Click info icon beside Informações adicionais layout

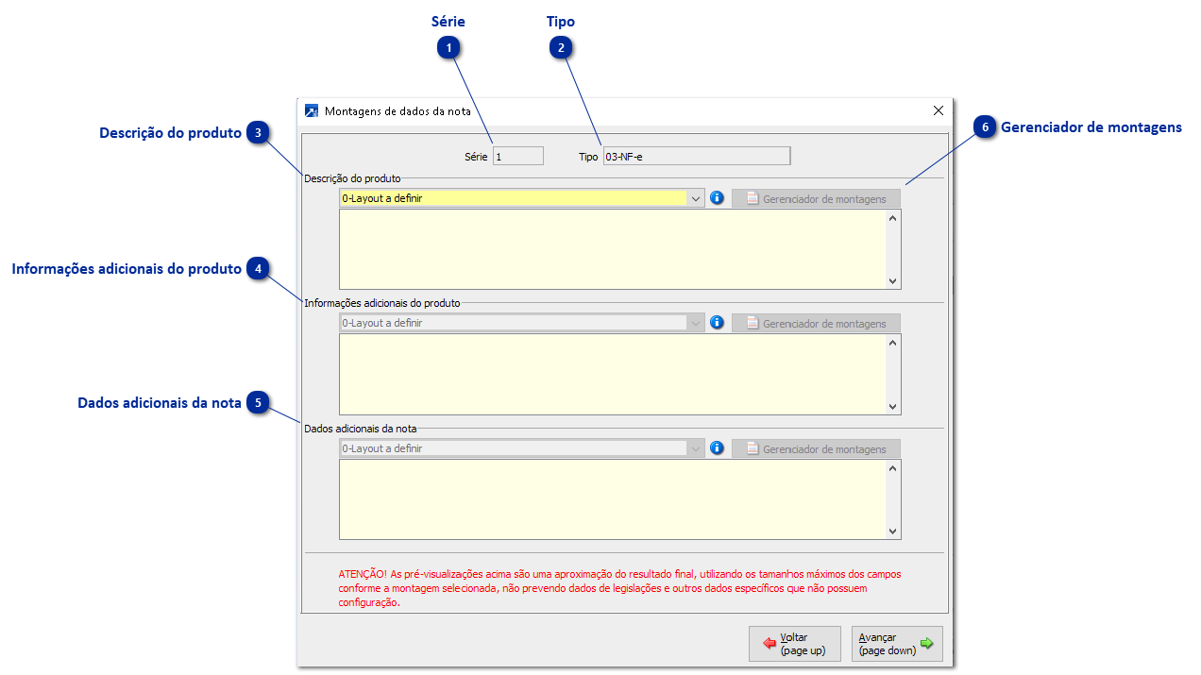pos(717,323)
